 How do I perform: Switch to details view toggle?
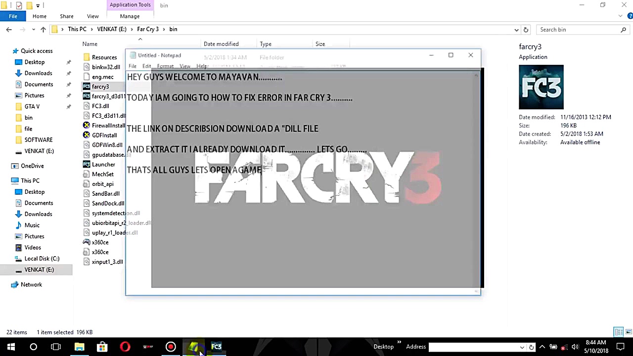coord(619,332)
